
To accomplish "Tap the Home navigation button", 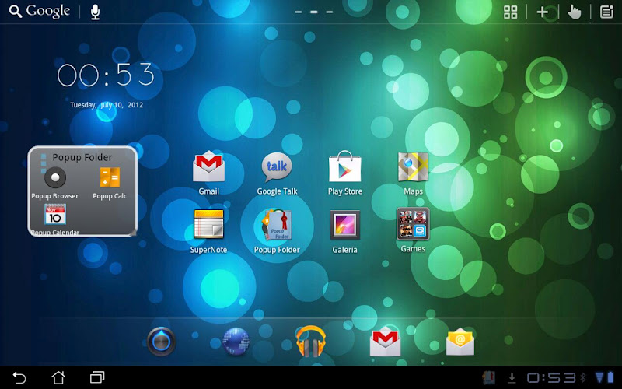I will click(58, 377).
